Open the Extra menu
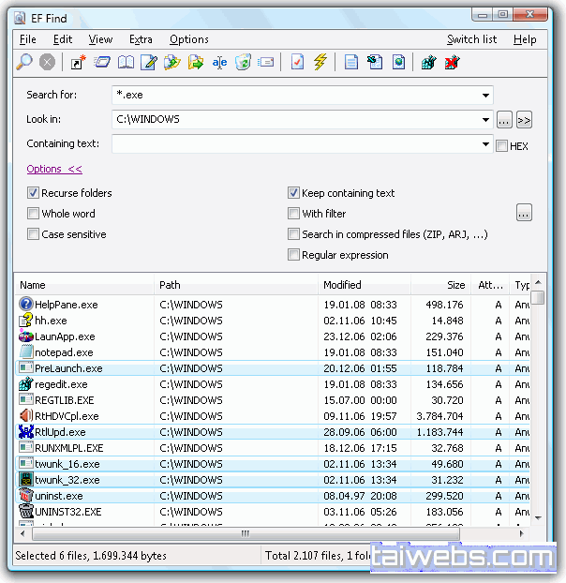The width and height of the screenshot is (566, 583). [x=141, y=39]
